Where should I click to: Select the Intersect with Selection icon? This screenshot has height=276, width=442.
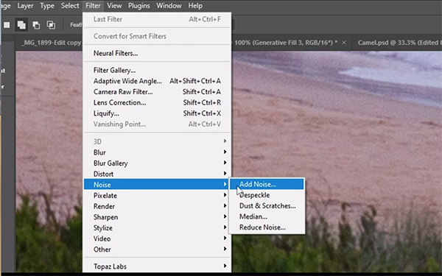[x=51, y=25]
